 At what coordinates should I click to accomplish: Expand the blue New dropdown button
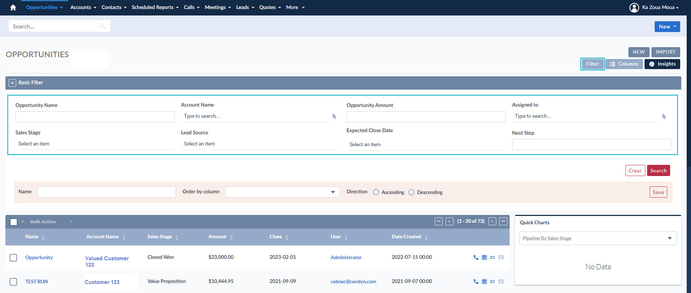[x=667, y=27]
